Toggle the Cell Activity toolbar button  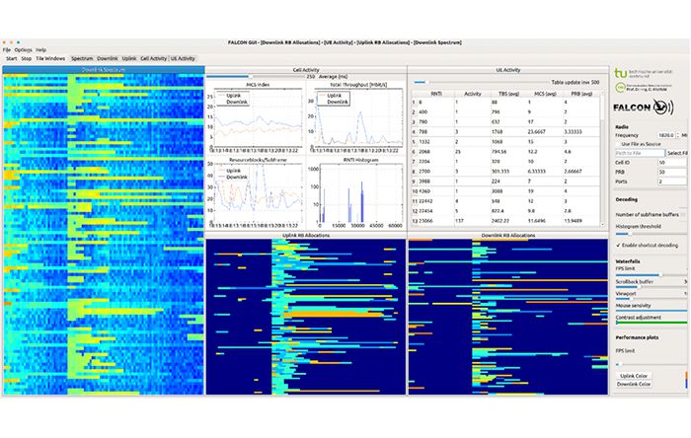153,59
